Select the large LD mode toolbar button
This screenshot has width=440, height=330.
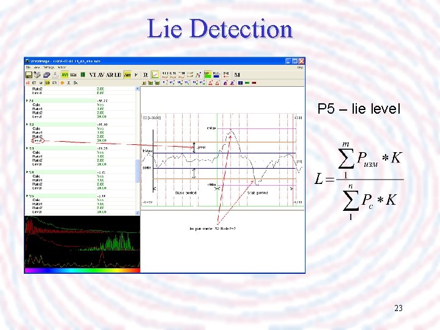point(118,75)
